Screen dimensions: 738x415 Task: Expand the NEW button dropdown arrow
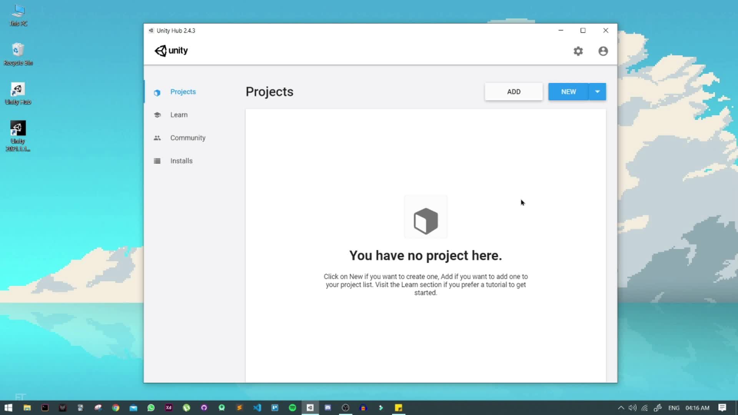[x=597, y=92]
